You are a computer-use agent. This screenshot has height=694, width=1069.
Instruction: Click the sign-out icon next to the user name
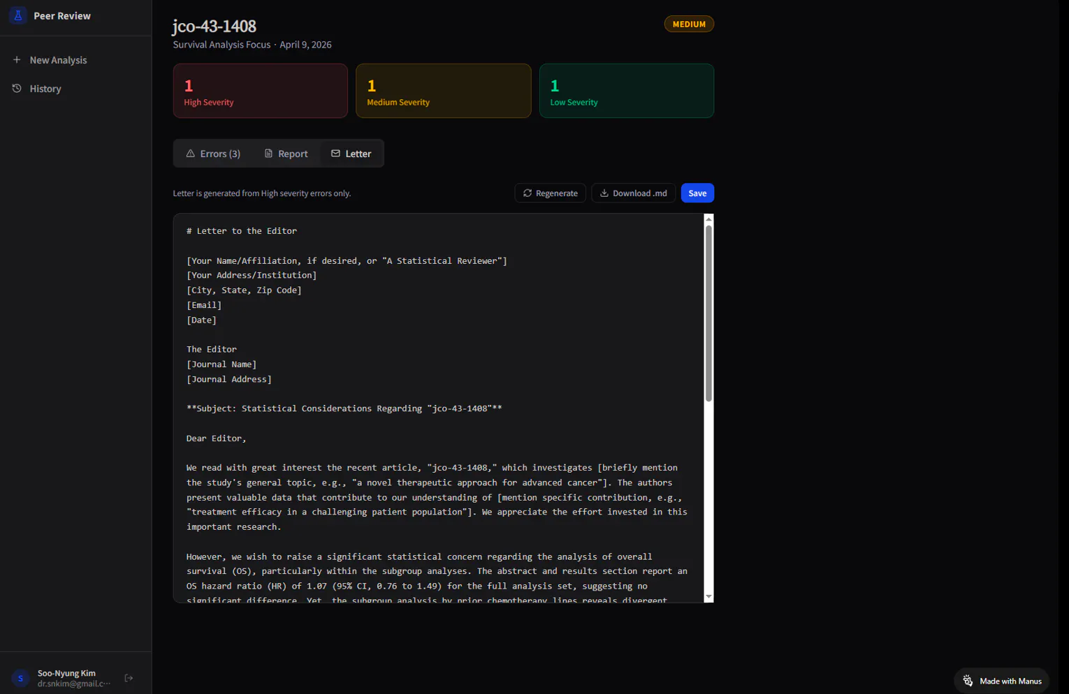129,678
